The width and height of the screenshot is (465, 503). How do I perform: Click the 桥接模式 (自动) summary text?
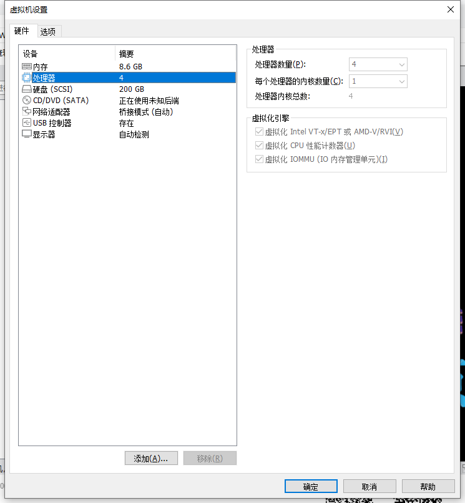pos(146,112)
